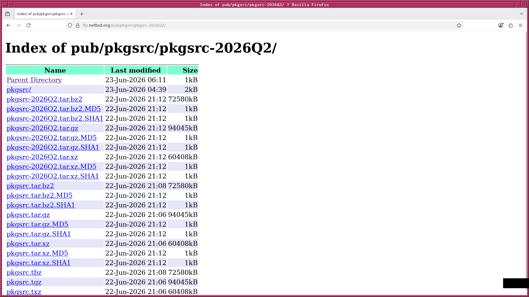Open pkgsrc.tar.gz.MD5 link
The height and width of the screenshot is (297, 529).
(x=37, y=224)
